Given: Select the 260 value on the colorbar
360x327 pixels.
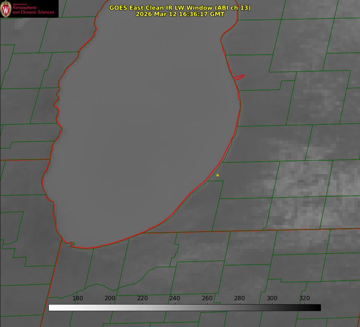Looking at the screenshot, I should click(207, 298).
